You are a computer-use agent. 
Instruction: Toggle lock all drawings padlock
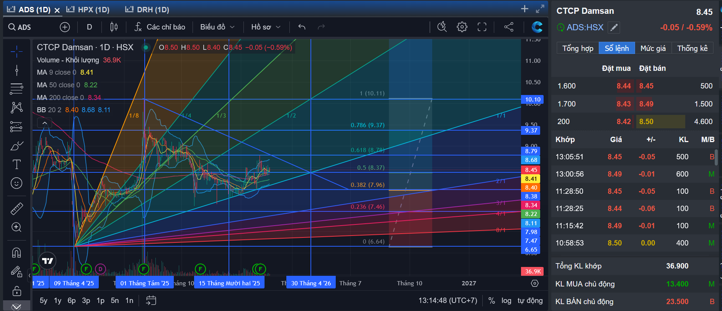[16, 291]
